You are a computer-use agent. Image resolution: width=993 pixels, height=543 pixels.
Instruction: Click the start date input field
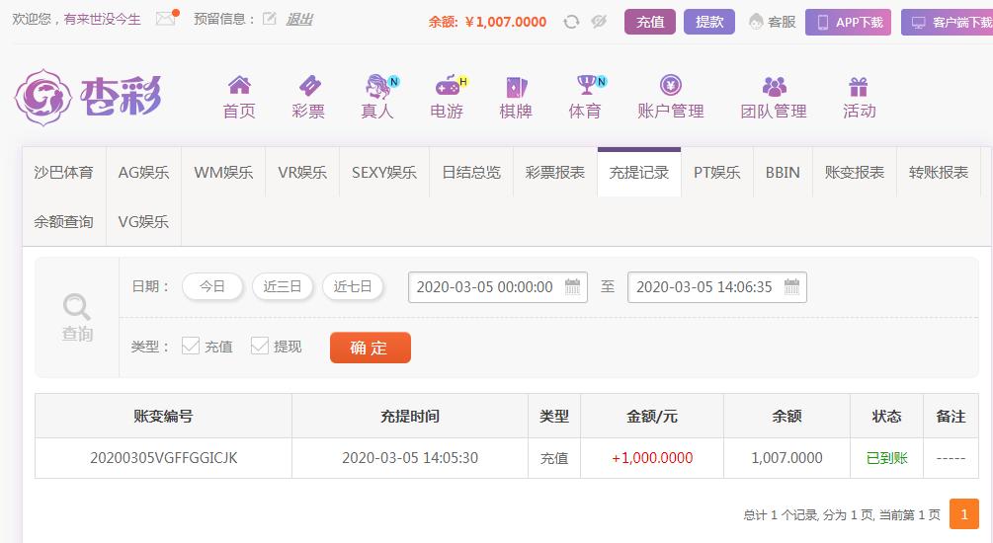click(498, 287)
